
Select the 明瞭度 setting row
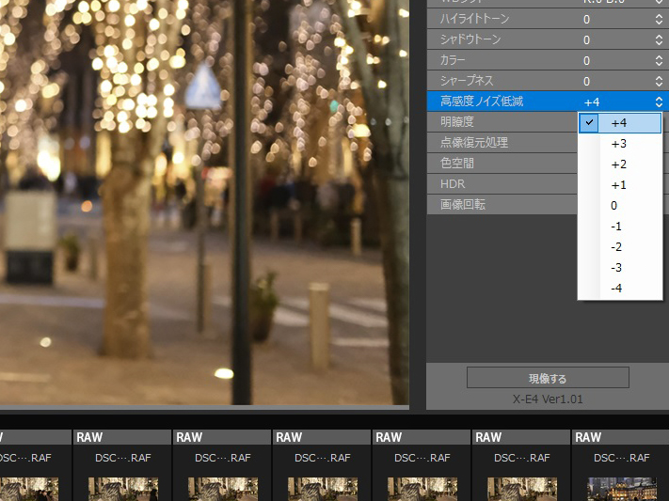coord(502,122)
